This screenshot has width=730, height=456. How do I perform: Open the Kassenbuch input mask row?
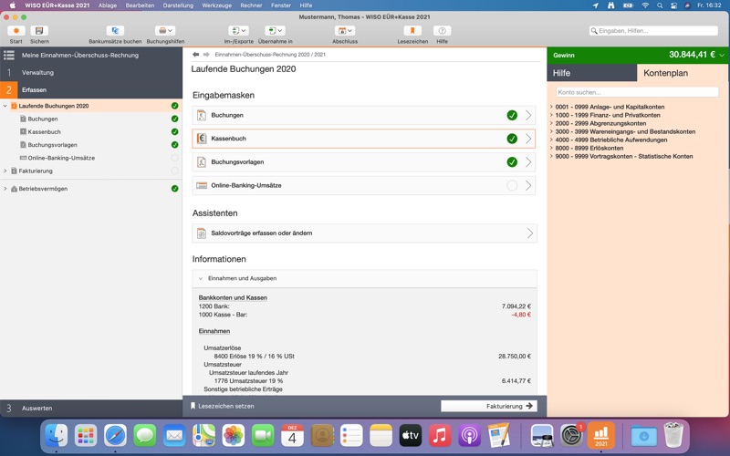[363, 139]
